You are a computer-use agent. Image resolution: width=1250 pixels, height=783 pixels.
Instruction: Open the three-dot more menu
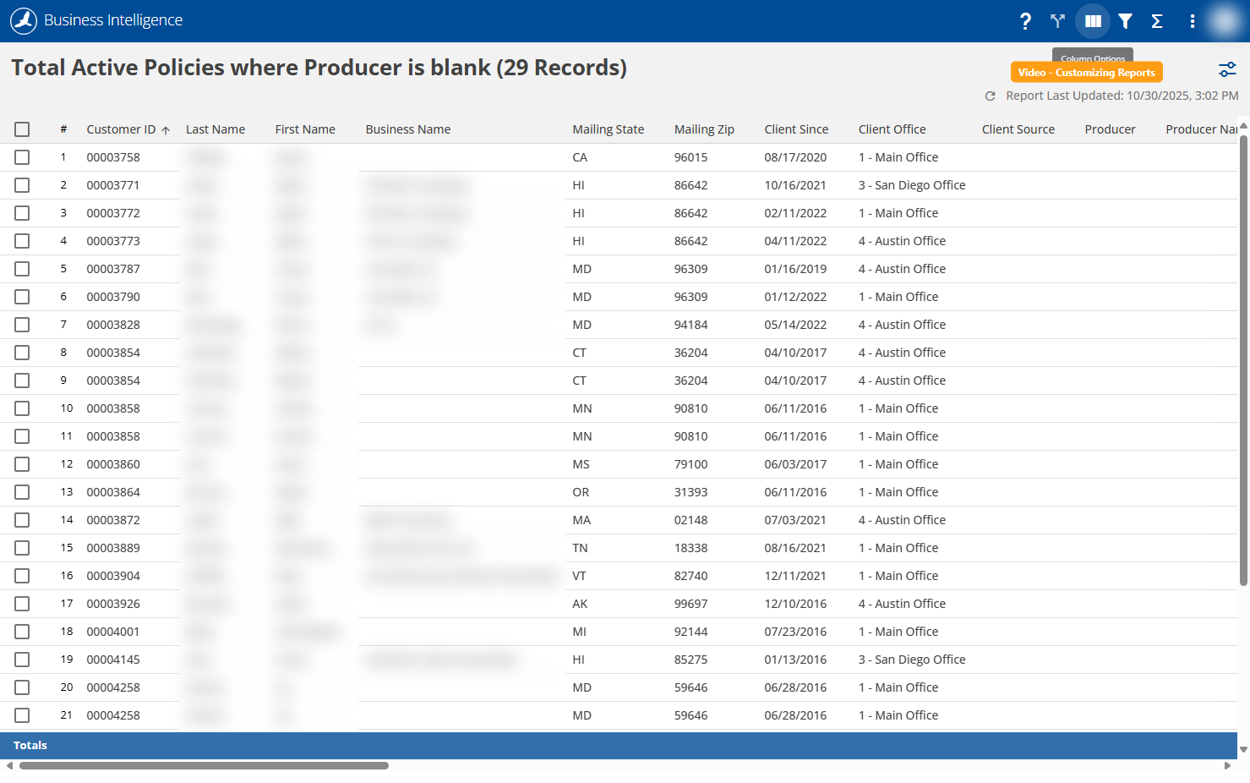point(1193,21)
